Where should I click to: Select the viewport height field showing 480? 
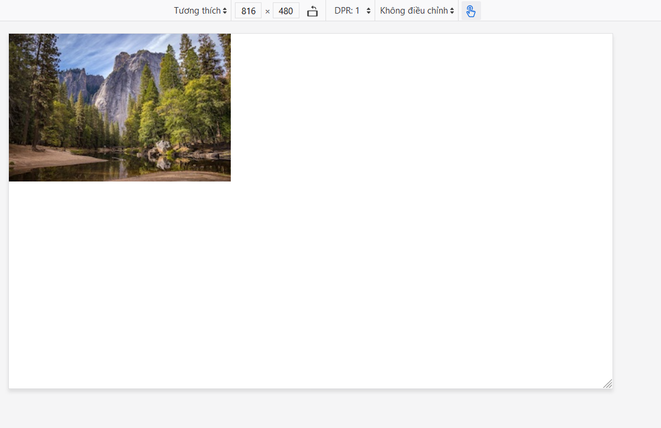point(286,11)
